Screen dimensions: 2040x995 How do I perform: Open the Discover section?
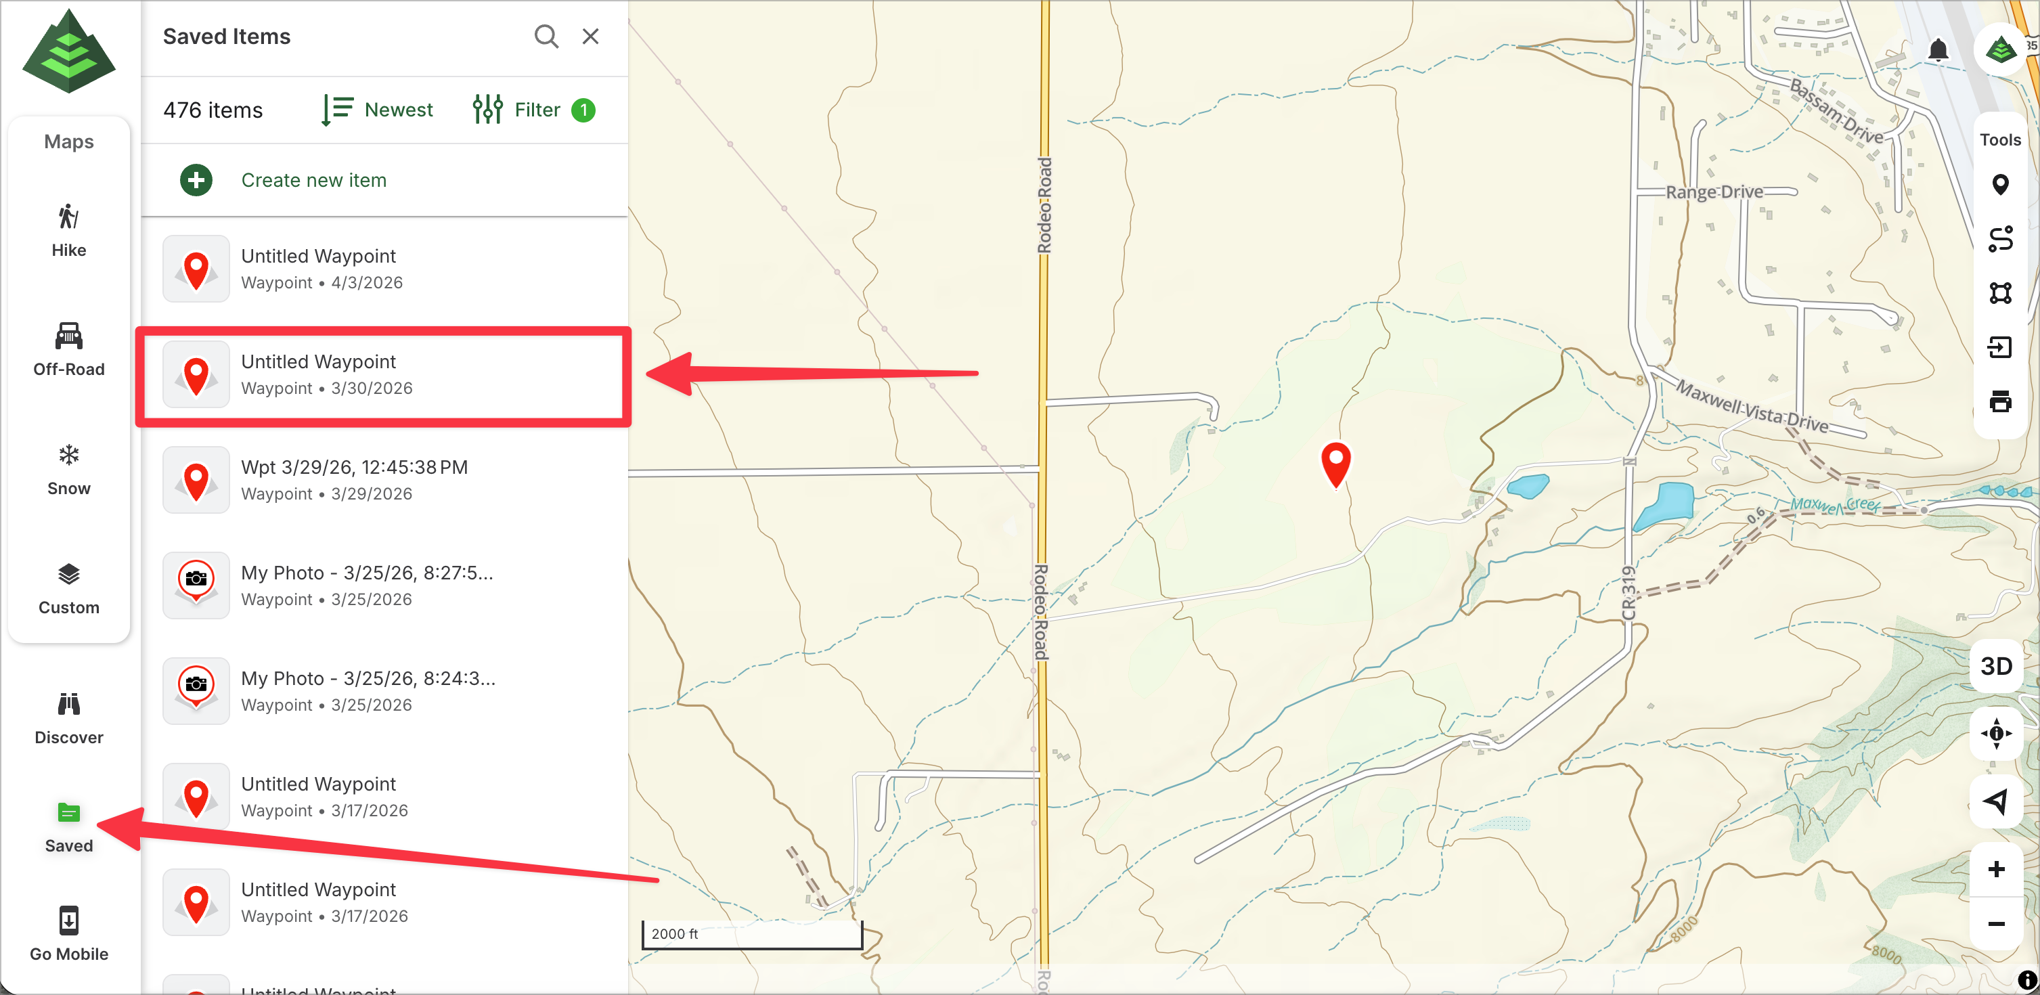click(x=69, y=717)
